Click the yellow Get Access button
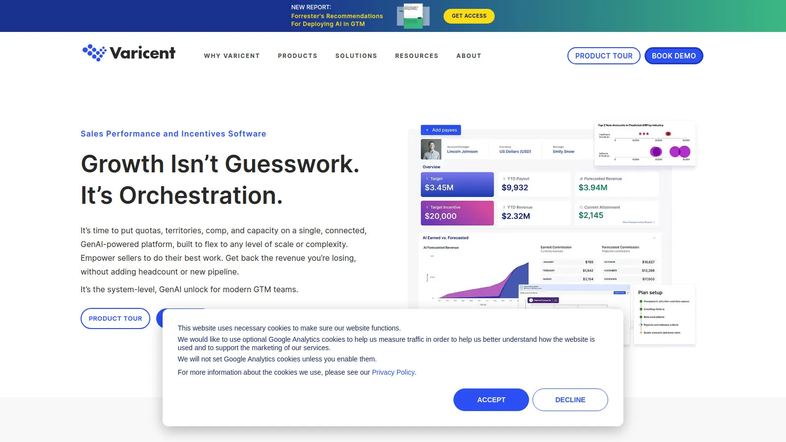 pos(469,16)
